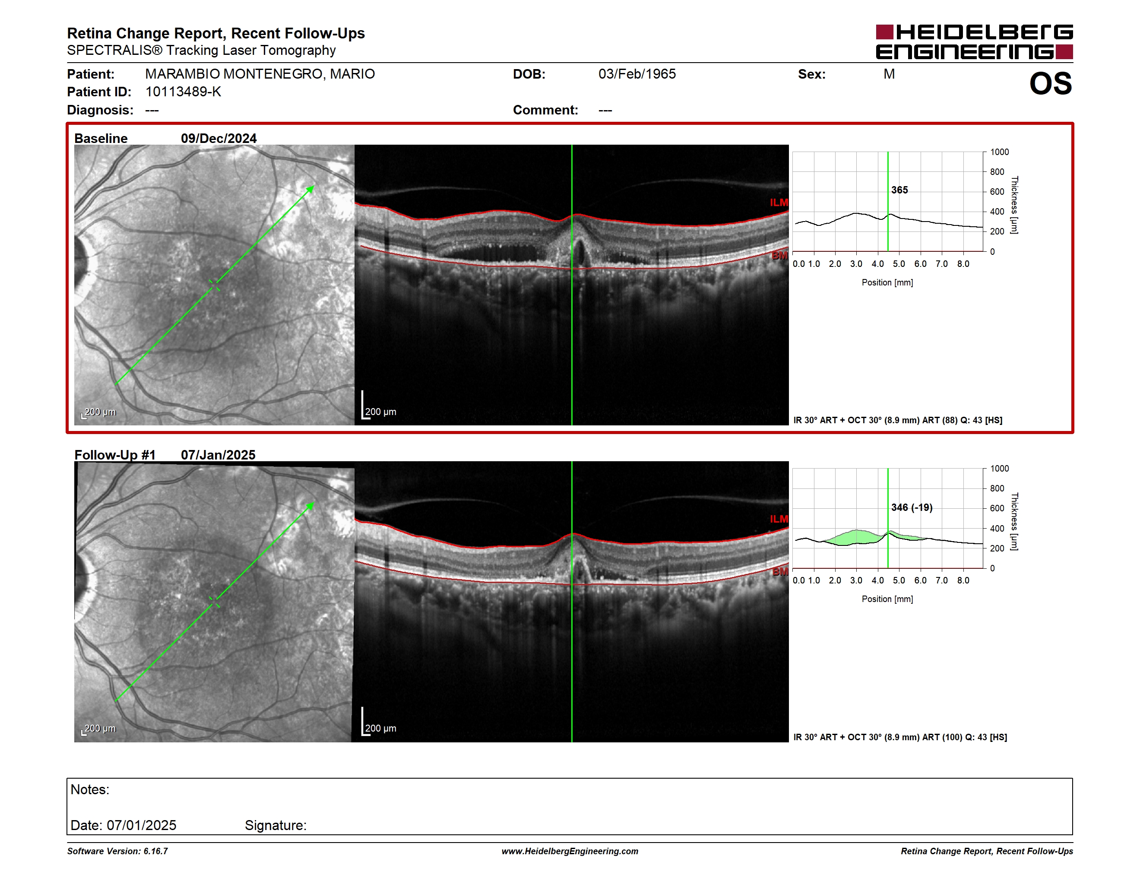
Task: Click the Diagnosis label
Action: click(x=100, y=110)
